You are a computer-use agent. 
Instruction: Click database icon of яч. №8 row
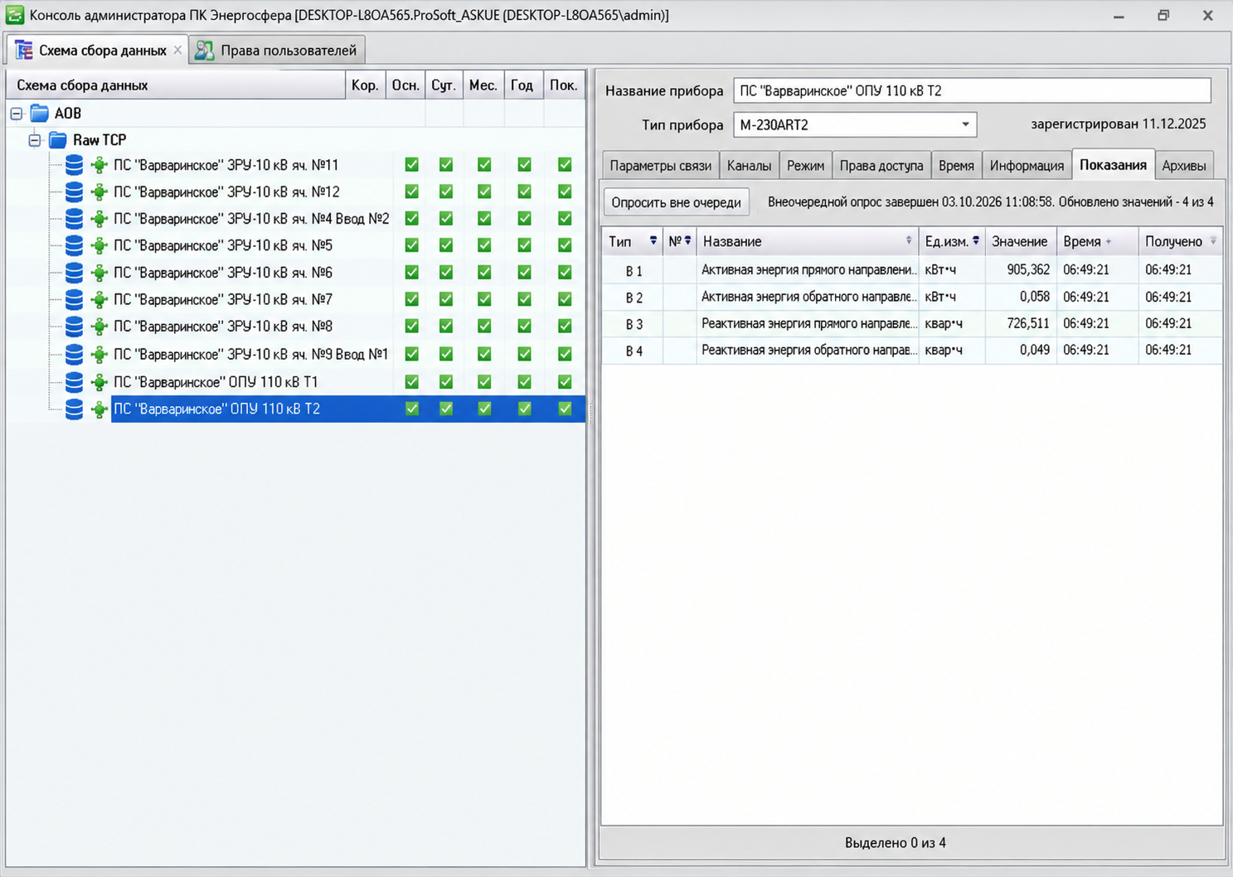point(75,327)
